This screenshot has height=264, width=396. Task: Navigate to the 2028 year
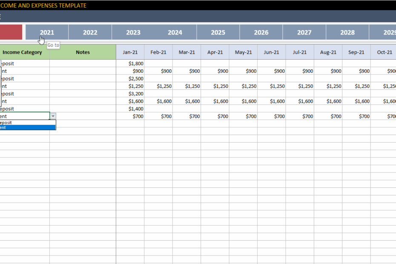pyautogui.click(x=347, y=32)
